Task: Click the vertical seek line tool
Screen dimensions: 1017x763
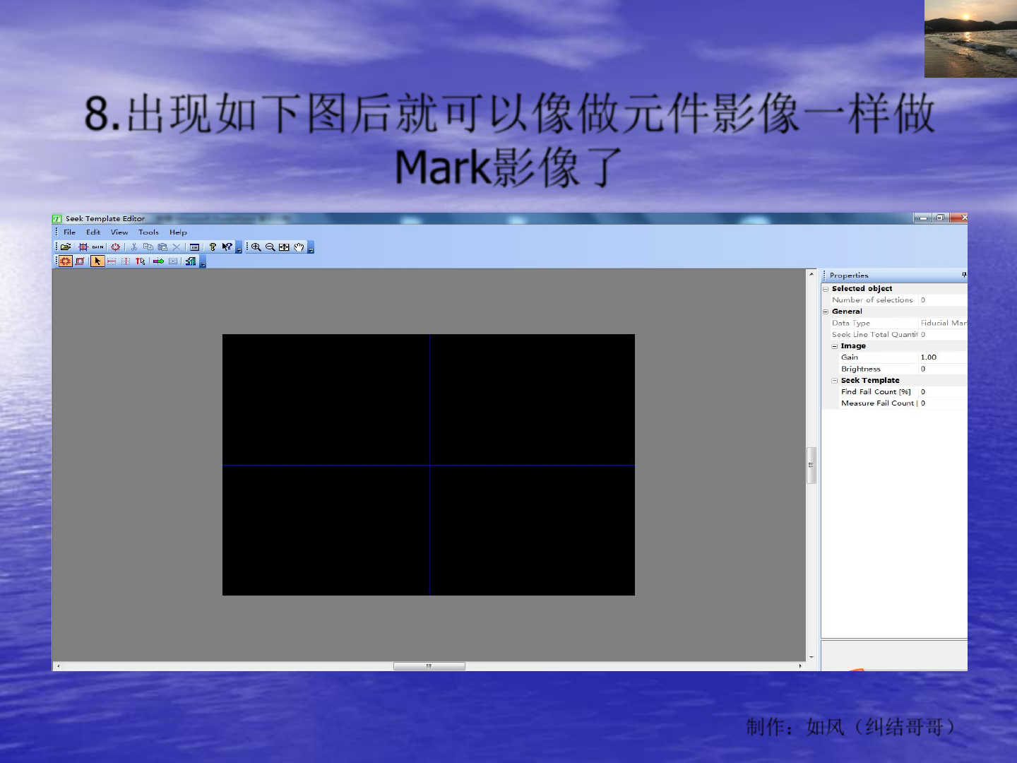Action: tap(126, 261)
